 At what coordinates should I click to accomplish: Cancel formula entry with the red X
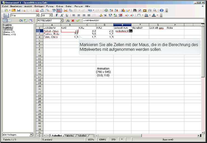pos(73,21)
